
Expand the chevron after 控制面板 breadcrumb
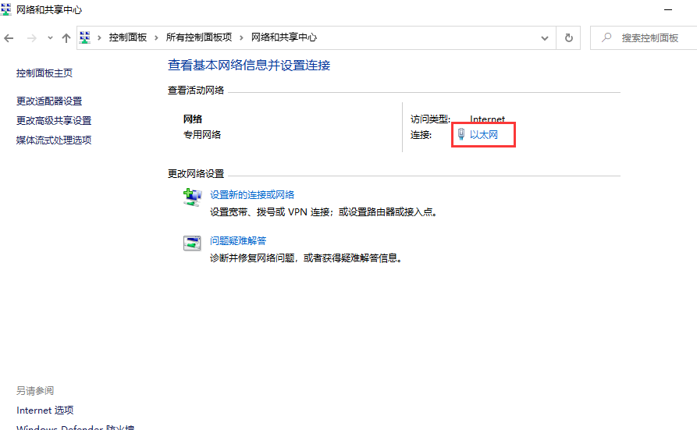tap(156, 37)
